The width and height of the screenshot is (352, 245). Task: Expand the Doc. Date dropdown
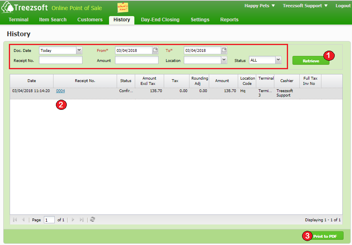[x=79, y=50]
